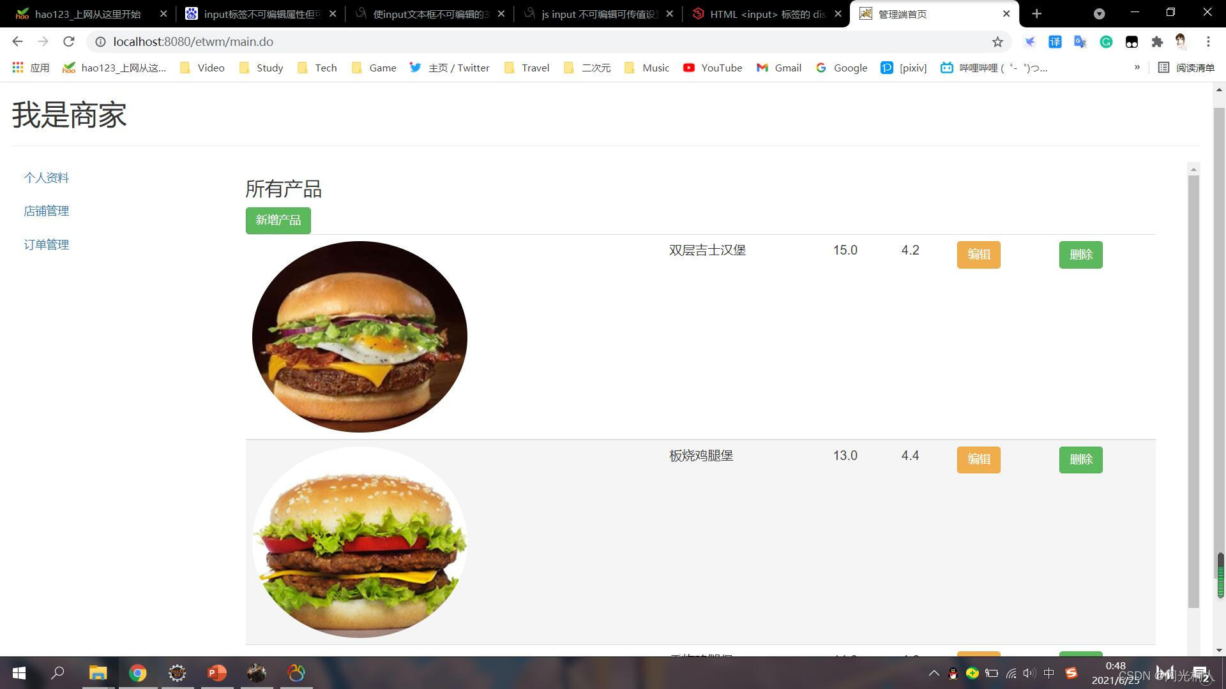
Task: Edit 双层吉士汉堡 with 编辑 button
Action: 978,255
